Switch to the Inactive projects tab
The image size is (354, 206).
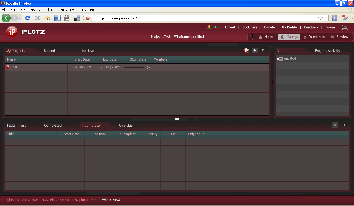point(88,51)
